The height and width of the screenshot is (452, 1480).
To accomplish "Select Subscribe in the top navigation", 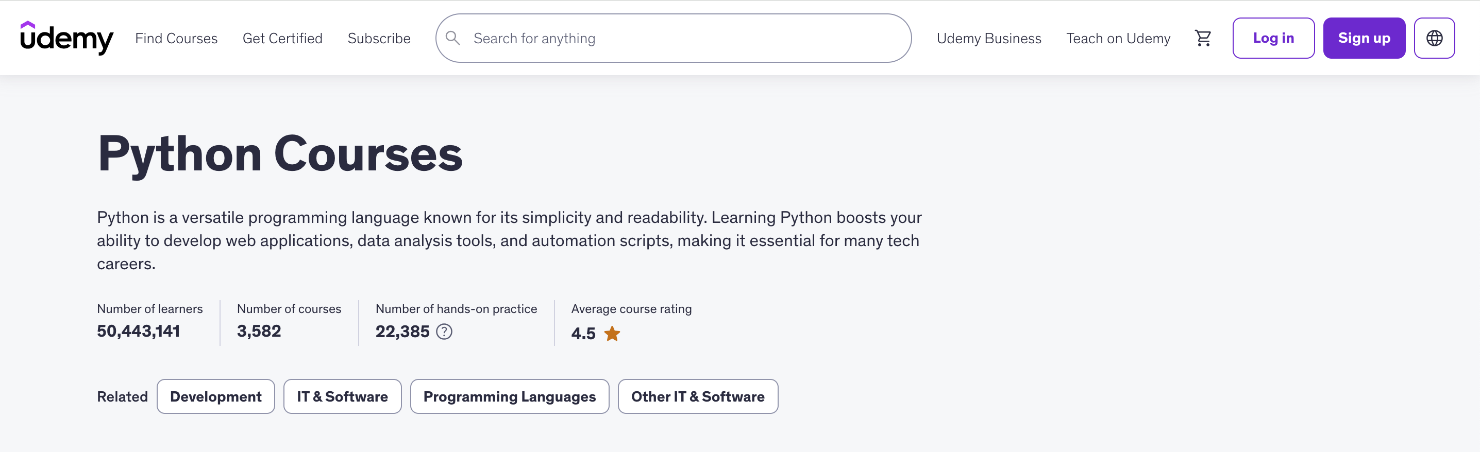I will point(379,39).
